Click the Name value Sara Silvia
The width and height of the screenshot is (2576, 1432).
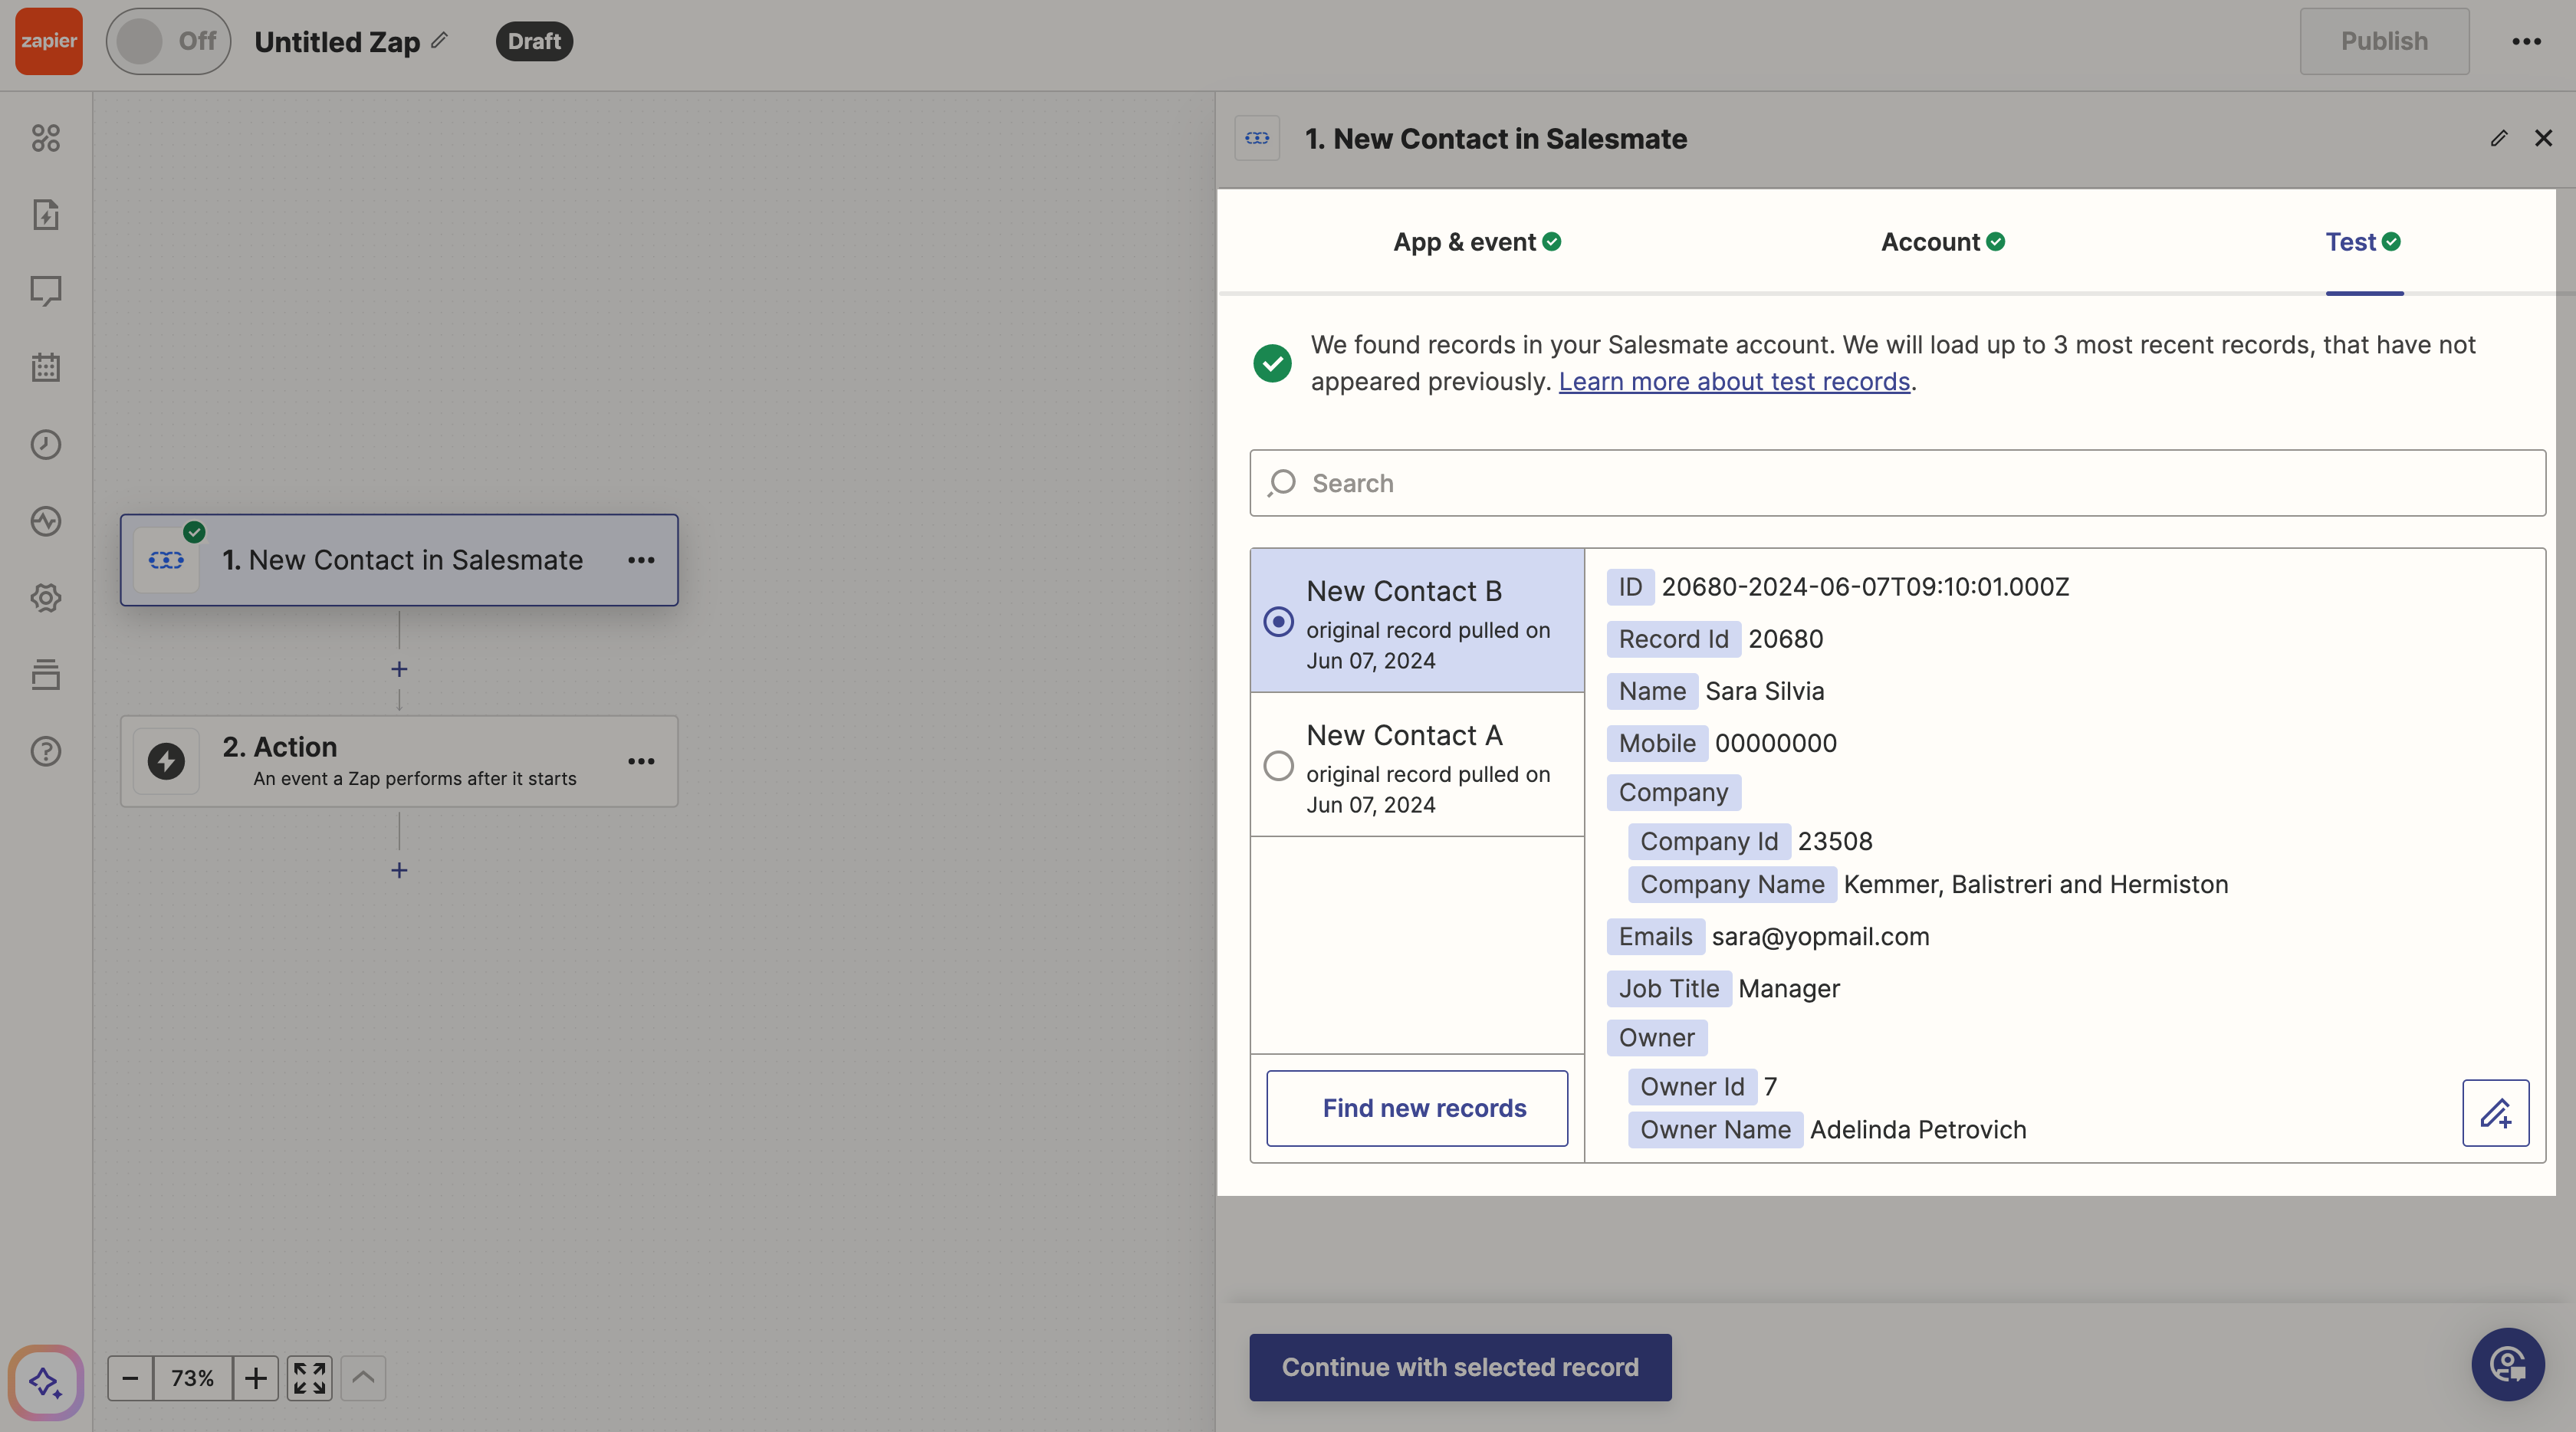pos(1764,691)
